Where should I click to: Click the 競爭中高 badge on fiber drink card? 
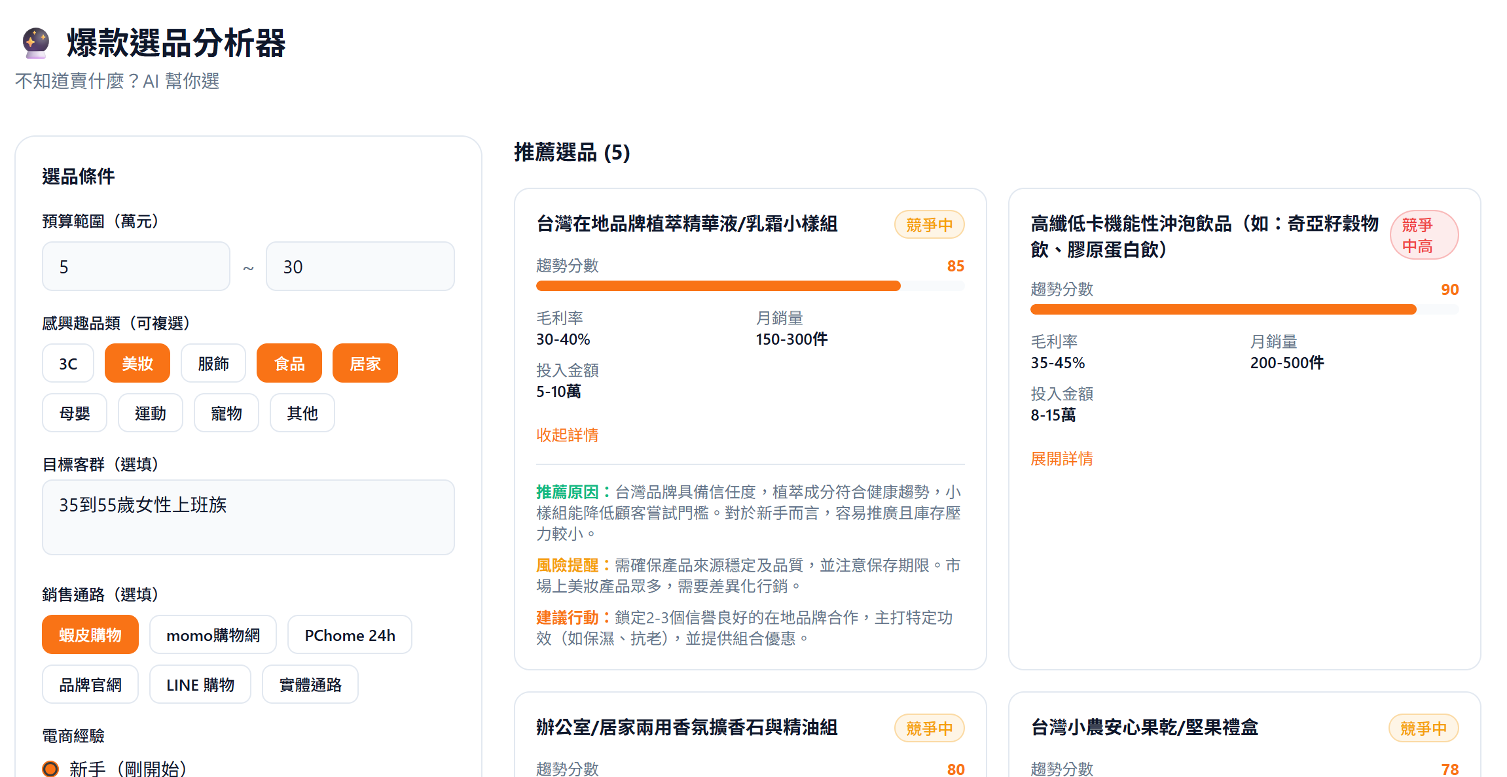pos(1423,235)
